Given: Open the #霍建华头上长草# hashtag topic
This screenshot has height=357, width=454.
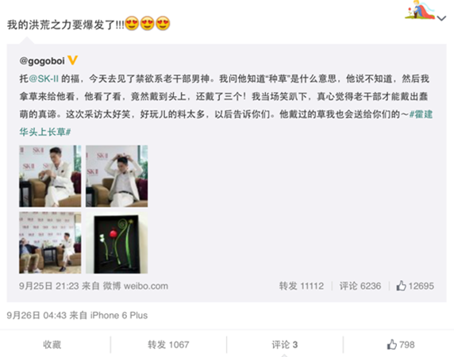Looking at the screenshot, I should [226, 123].
